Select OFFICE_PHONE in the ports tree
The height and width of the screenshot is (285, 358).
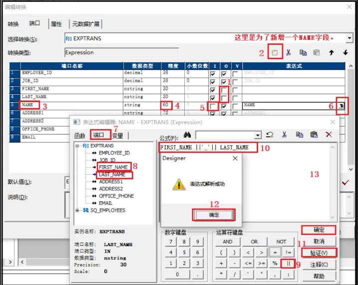coord(116,196)
